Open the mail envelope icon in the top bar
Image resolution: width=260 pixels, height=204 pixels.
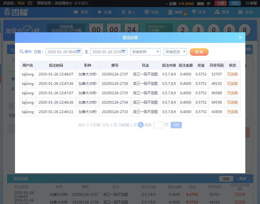pyautogui.click(x=30, y=3)
